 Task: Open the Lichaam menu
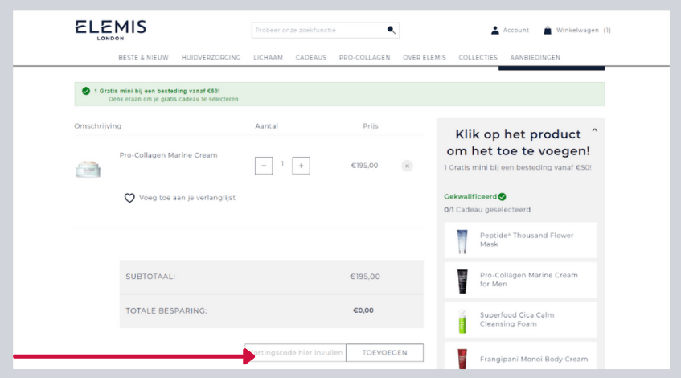coord(268,57)
